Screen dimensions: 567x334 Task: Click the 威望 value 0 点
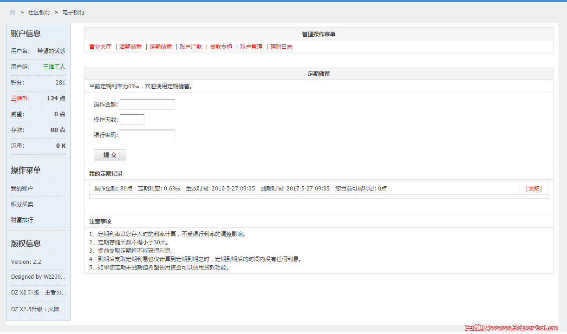pyautogui.click(x=60, y=114)
